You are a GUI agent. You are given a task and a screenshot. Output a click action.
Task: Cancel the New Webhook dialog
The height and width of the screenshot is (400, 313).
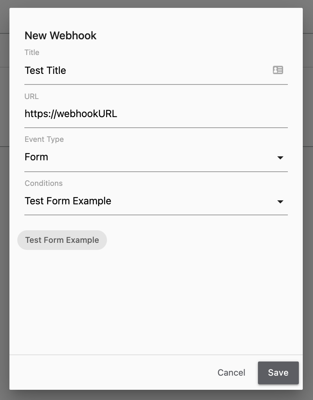coord(231,373)
